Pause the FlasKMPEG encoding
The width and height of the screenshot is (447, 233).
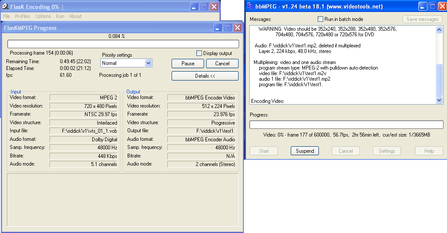point(188,64)
